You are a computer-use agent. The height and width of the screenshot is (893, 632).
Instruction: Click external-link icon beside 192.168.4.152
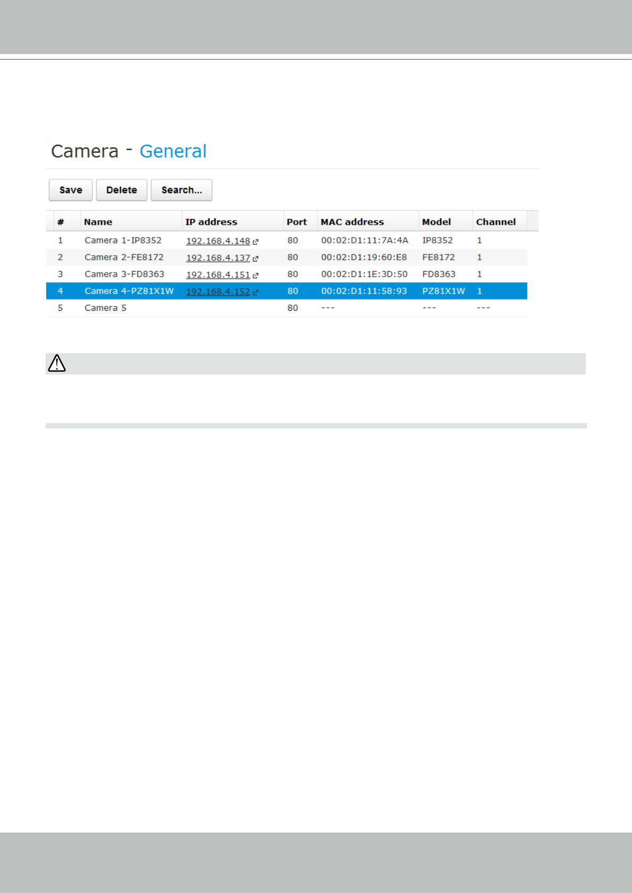[x=255, y=293]
